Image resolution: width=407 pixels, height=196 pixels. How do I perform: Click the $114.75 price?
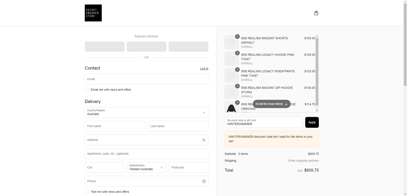tap(310, 104)
